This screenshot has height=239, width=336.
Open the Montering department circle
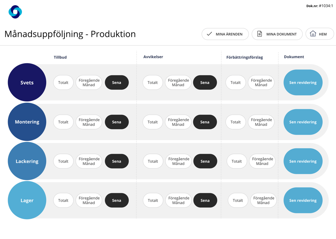27,122
